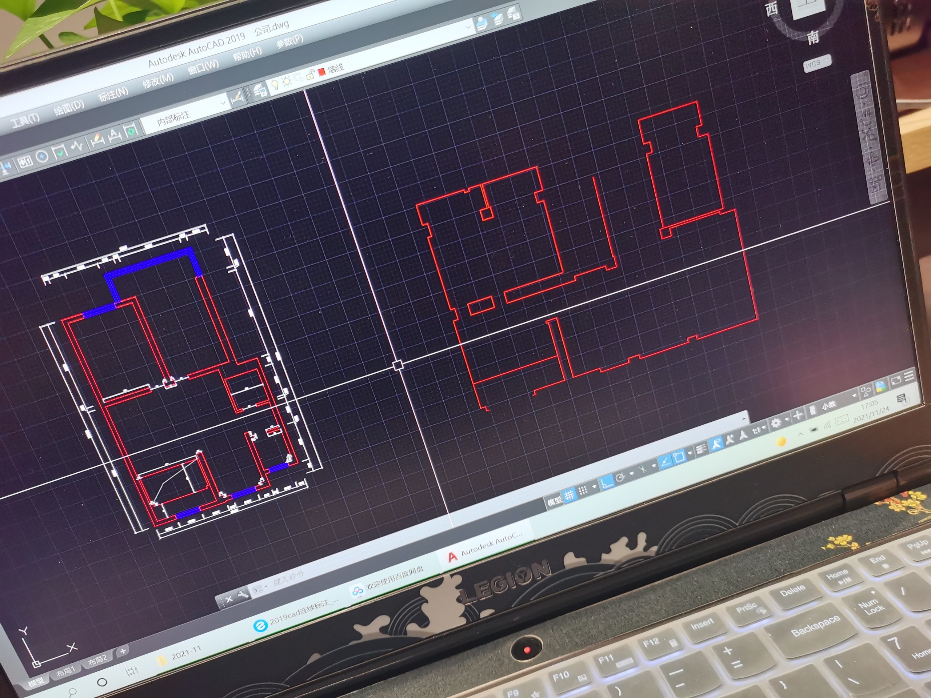Screen dimensions: 931x698
Task: Click the red 墙线 layer color swatch
Action: 322,72
